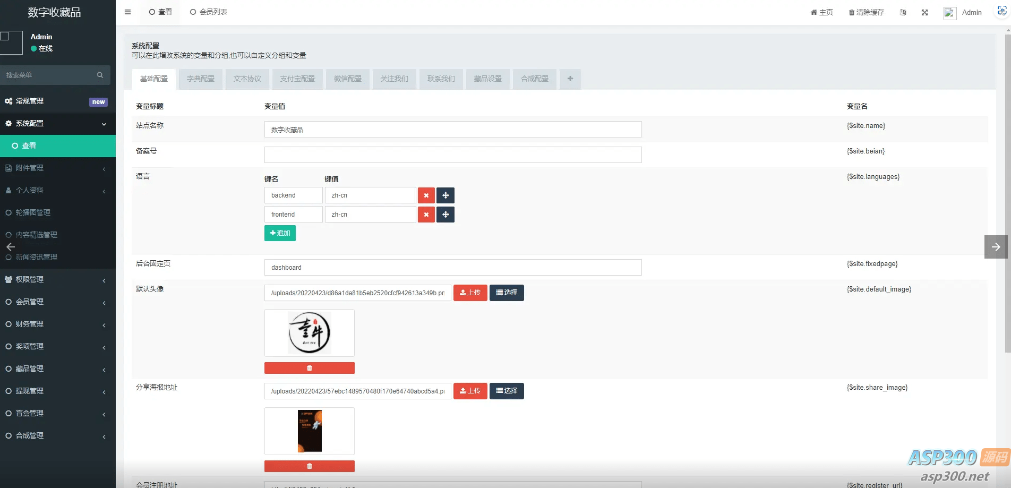Expand 提现管理 sidebar menu
Image resolution: width=1011 pixels, height=488 pixels.
tap(58, 391)
